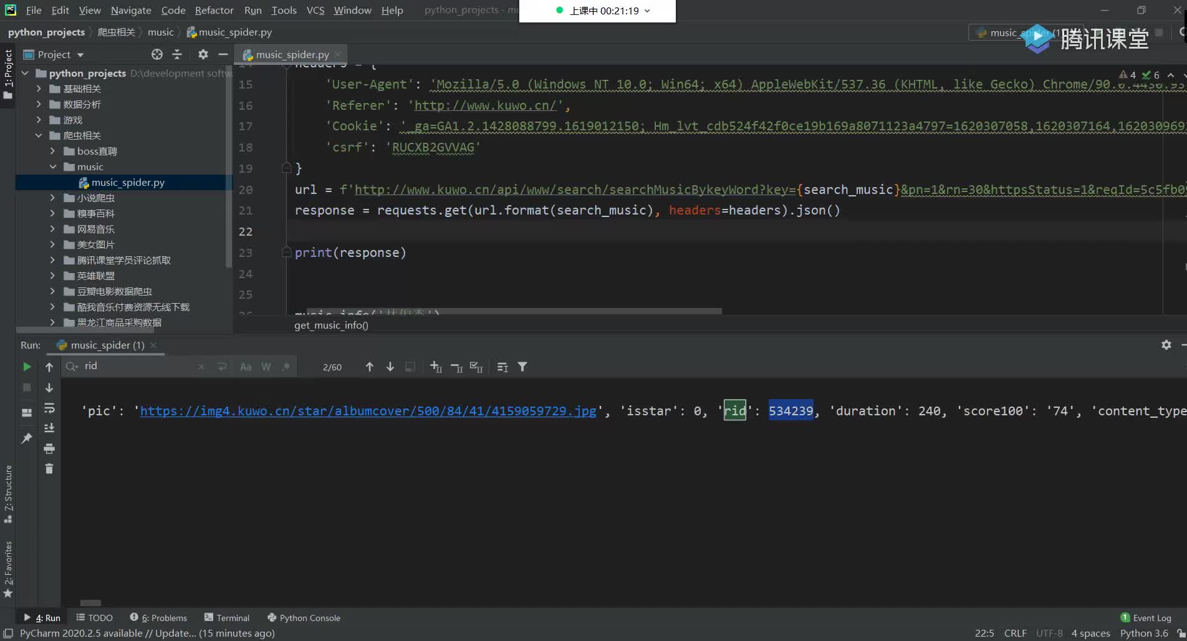Select music_spider.py in project tree
This screenshot has height=641, width=1187.
[128, 182]
